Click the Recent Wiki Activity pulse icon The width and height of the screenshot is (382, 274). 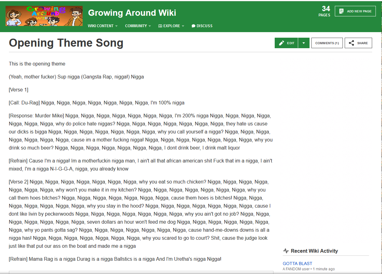[286, 251]
